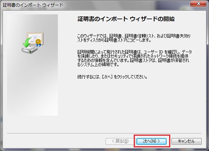Click the heading 証明書のインポート ウィザードの開始

(x=126, y=19)
